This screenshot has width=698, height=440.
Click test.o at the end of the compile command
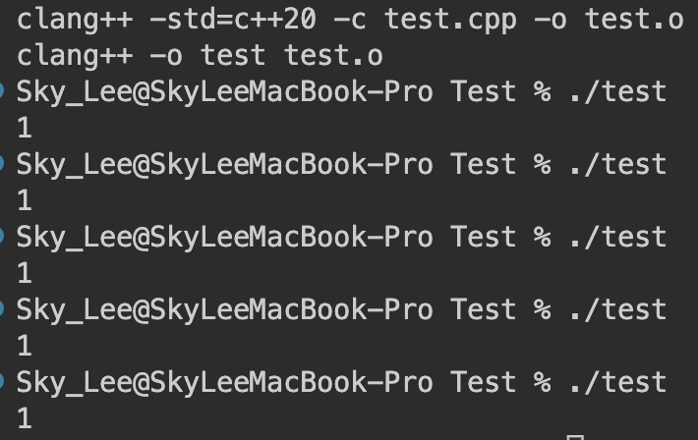[633, 19]
